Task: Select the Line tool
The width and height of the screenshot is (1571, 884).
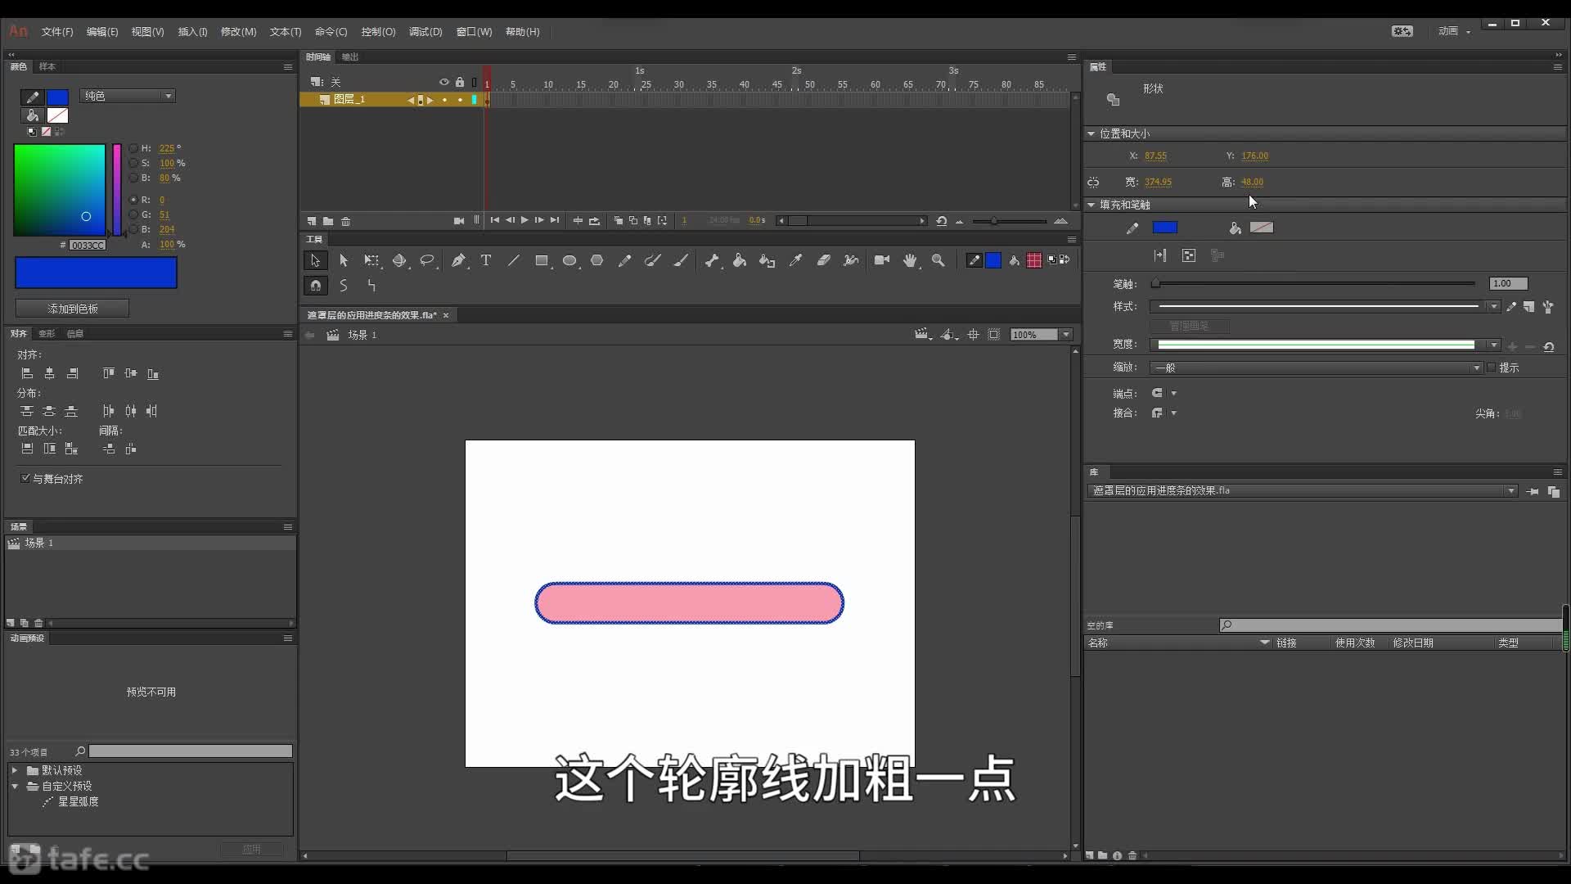Action: [x=514, y=260]
